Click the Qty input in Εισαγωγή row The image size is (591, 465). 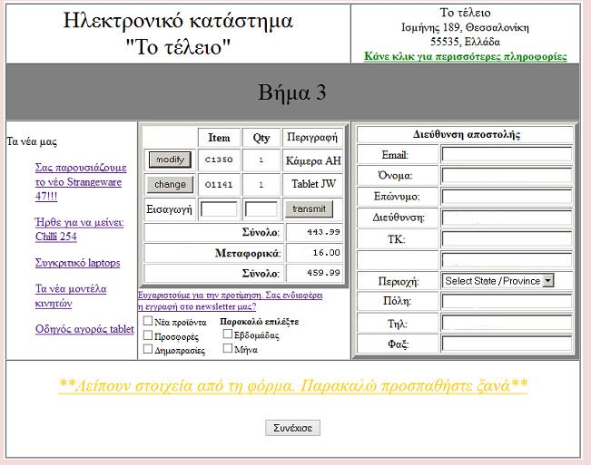click(261, 209)
